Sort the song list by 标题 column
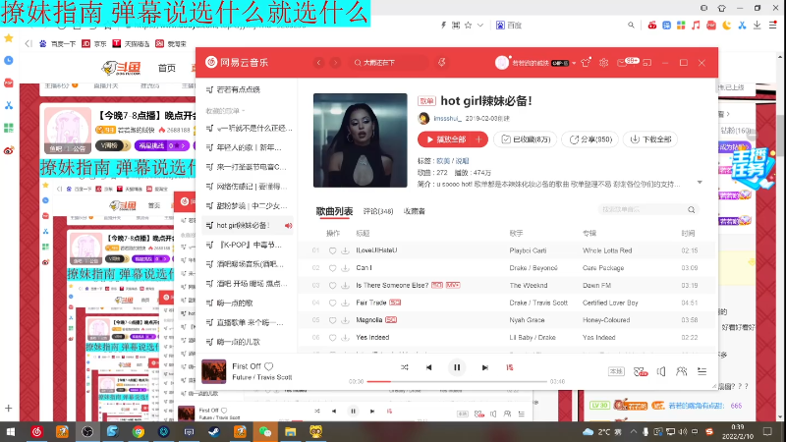The image size is (786, 442). point(363,234)
